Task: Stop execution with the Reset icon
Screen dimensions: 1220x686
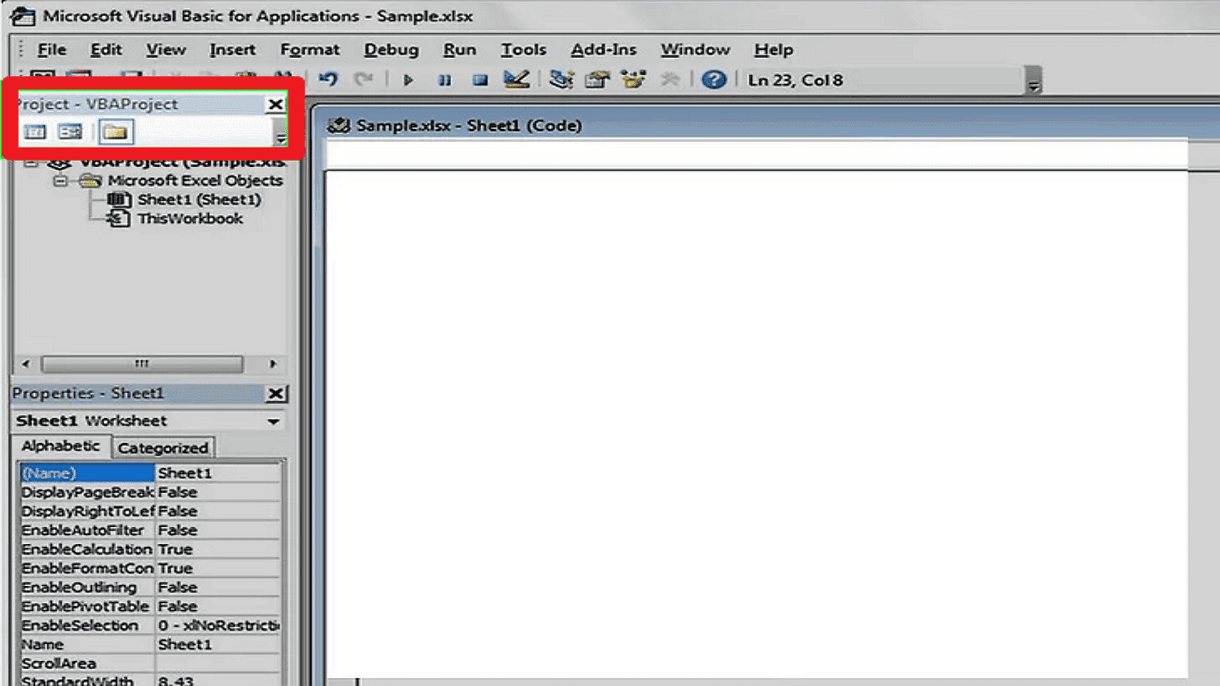Action: click(480, 80)
